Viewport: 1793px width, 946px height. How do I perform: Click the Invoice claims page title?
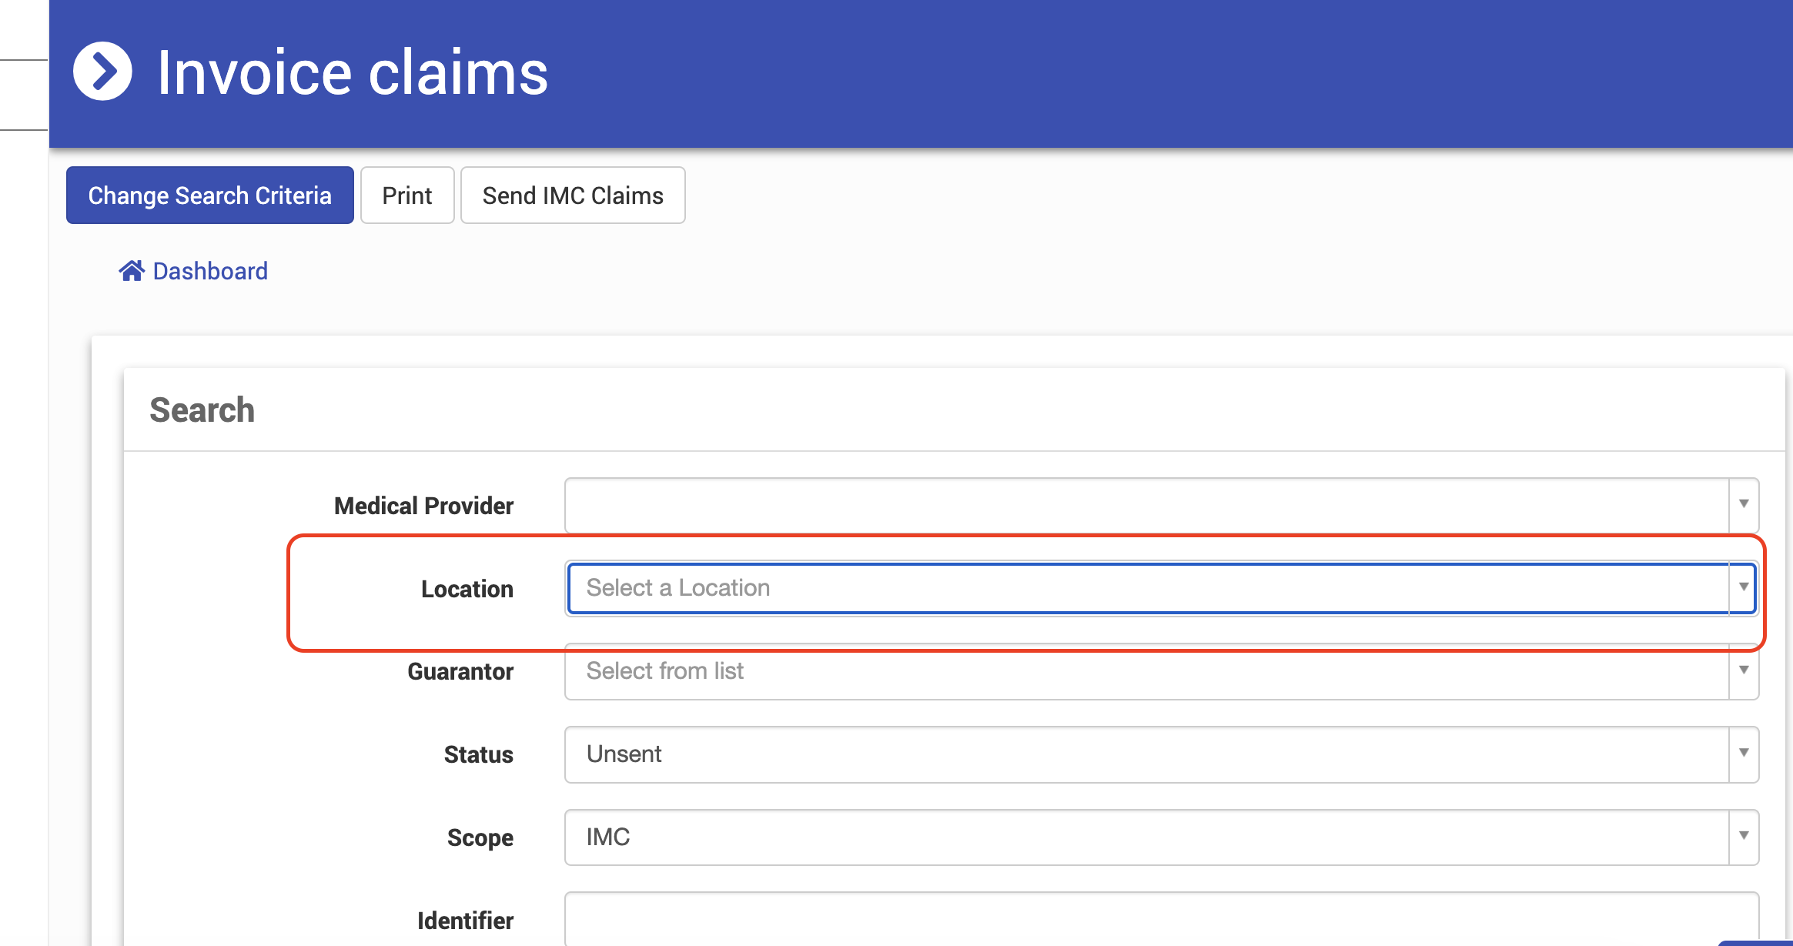(x=353, y=72)
